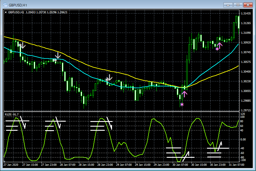
Task: Expand the chart title dropdown triangle
Action: (6, 12)
